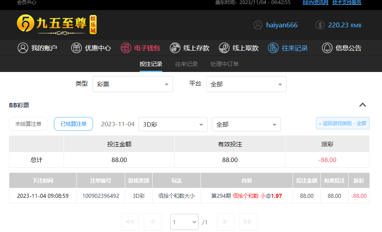Image resolution: width=382 pixels, height=232 pixels.
Task: Open the 技术支持服务 link
Action: coord(347,2)
